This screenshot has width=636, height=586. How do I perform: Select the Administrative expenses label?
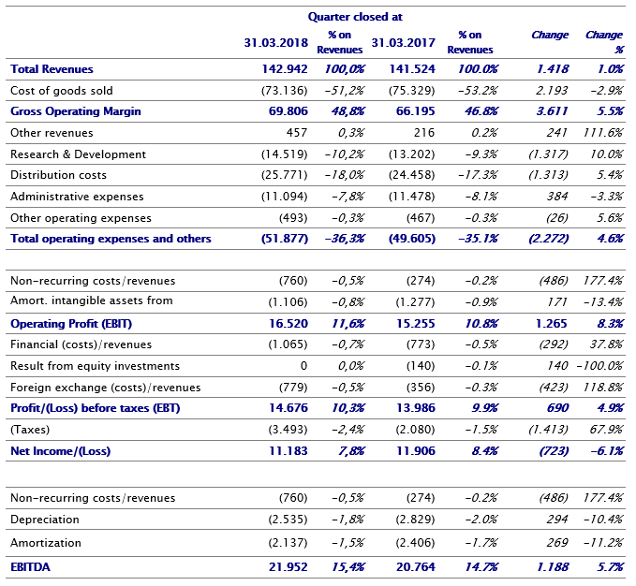(x=77, y=197)
